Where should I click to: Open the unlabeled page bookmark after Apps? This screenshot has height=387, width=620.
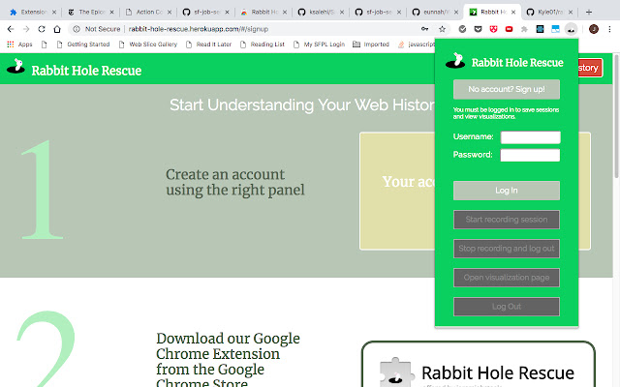coord(44,45)
